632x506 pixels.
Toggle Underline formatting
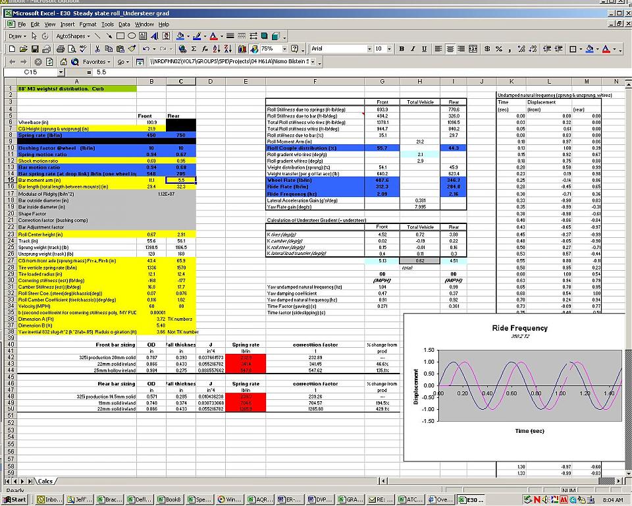pyautogui.click(x=424, y=49)
